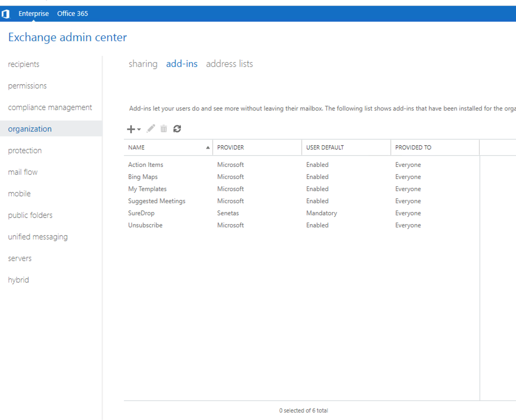516x420 pixels.
Task: Open unified messaging section
Action: point(38,237)
